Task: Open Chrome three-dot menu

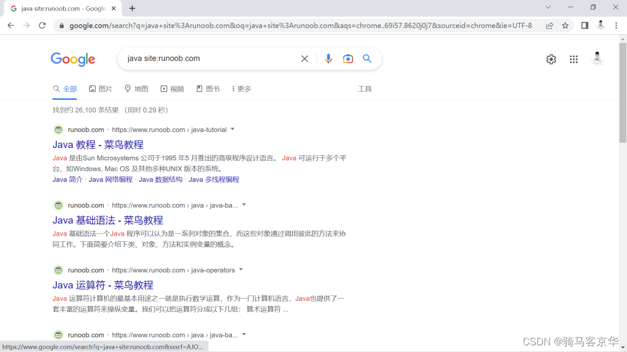Action: 616,26
